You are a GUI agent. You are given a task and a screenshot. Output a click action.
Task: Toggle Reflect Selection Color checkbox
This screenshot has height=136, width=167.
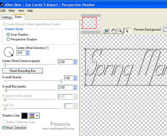pyautogui.click(x=4, y=122)
